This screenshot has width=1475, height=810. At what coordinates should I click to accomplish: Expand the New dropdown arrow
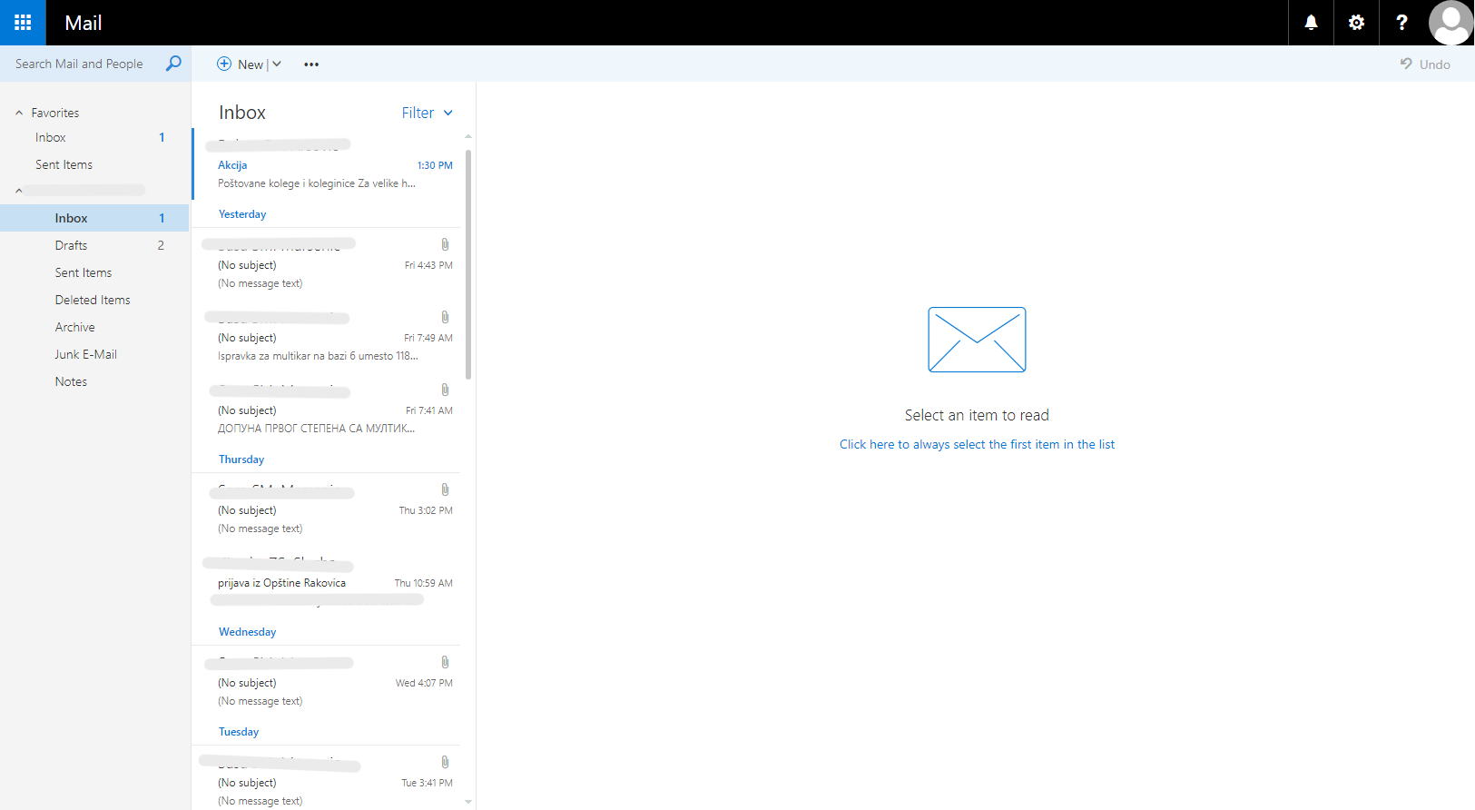277,64
